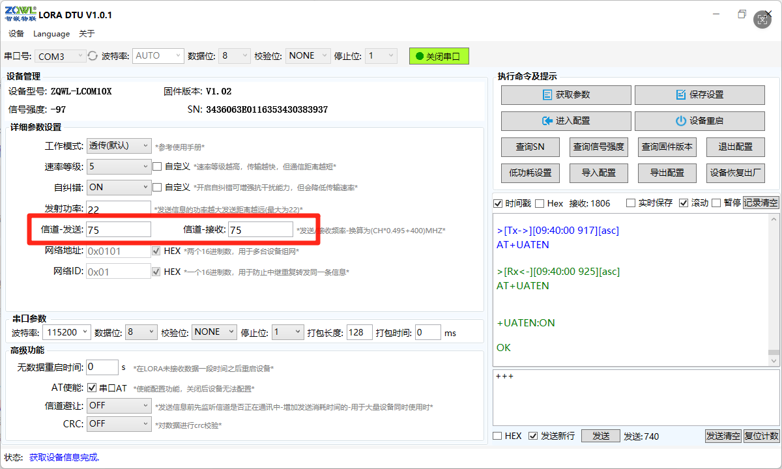The image size is (782, 469).
Task: Click the 获取参数 button with list icon
Action: (x=566, y=95)
